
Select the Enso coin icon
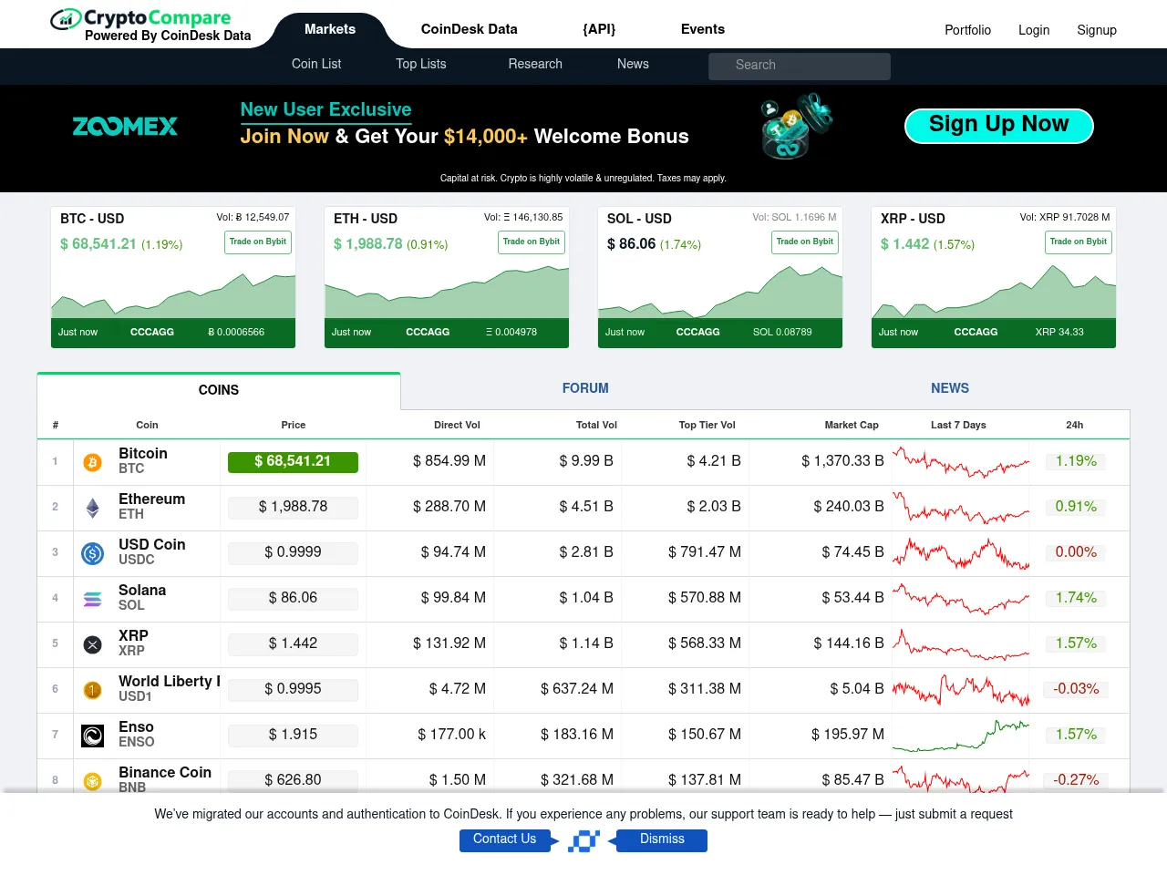92,736
